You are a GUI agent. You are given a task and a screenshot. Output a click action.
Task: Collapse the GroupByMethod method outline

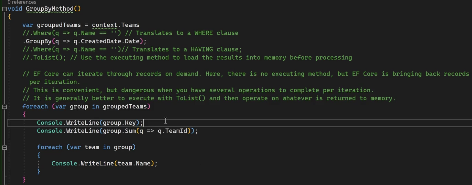click(x=4, y=9)
